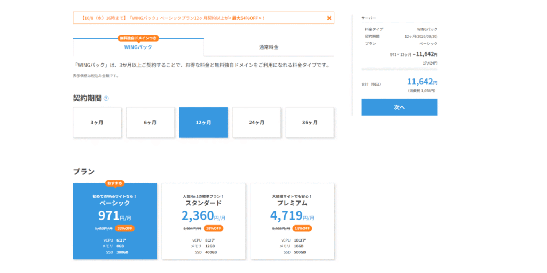Select the スタンダード plan card

tap(204, 221)
